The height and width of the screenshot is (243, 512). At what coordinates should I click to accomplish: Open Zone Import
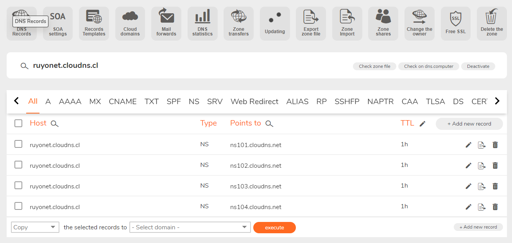click(x=347, y=23)
